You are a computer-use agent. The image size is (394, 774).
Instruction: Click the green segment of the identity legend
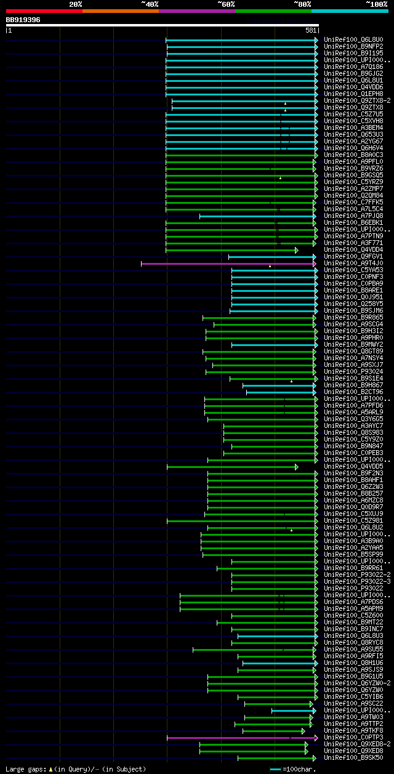click(x=273, y=10)
